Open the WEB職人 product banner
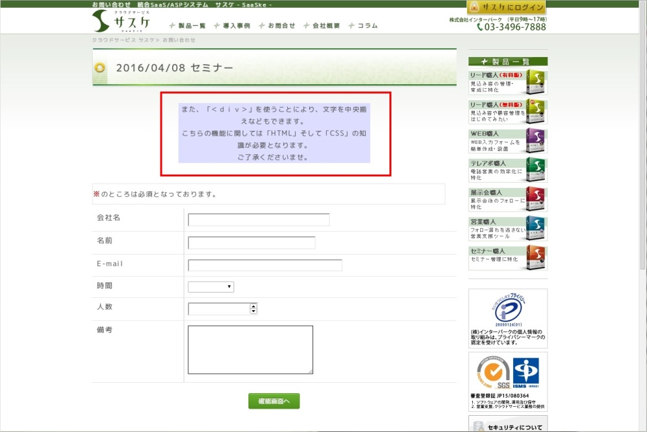 (x=507, y=141)
